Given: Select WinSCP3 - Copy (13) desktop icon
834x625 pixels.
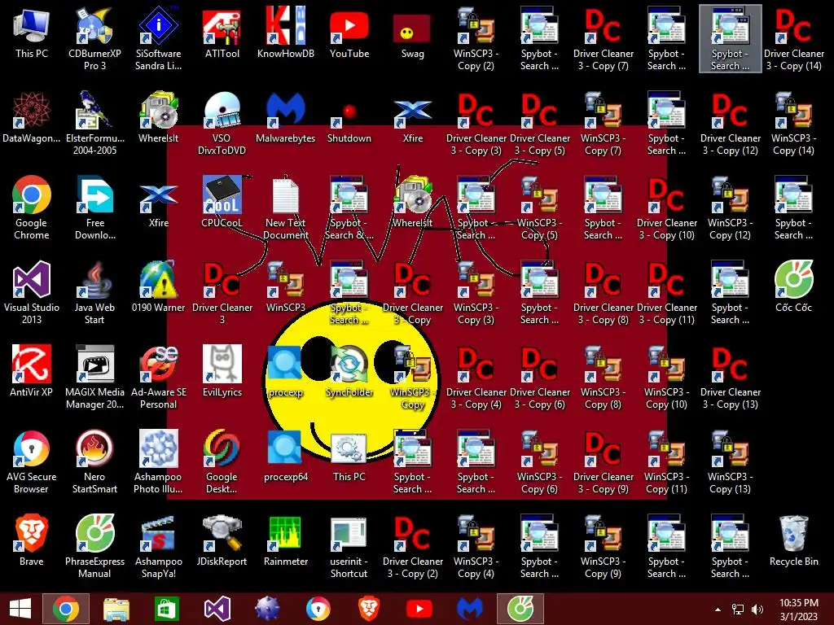Looking at the screenshot, I should (731, 461).
